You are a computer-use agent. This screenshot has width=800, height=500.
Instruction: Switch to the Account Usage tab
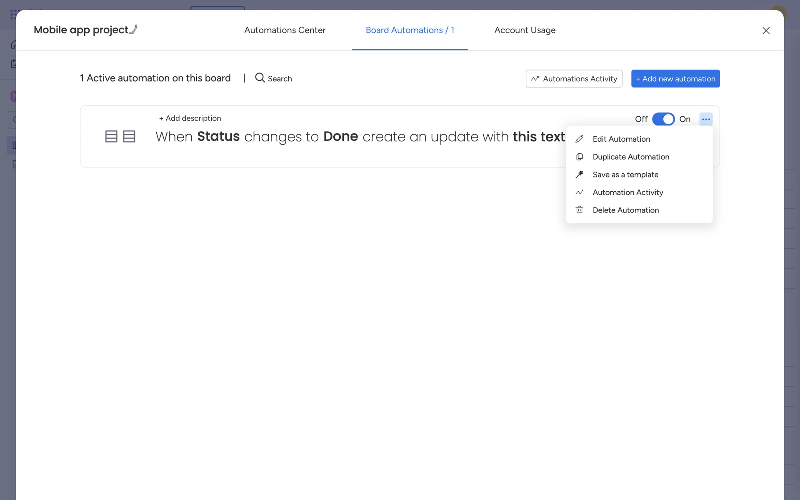click(x=525, y=30)
